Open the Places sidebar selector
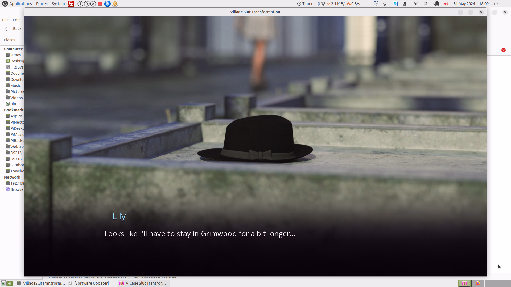Viewport: 511px width, 287px height. 10,40
